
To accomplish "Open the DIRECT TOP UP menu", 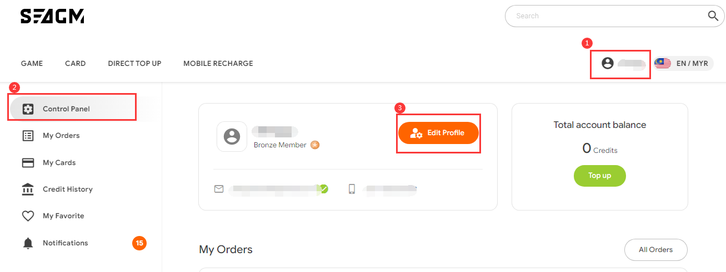I will tap(134, 64).
